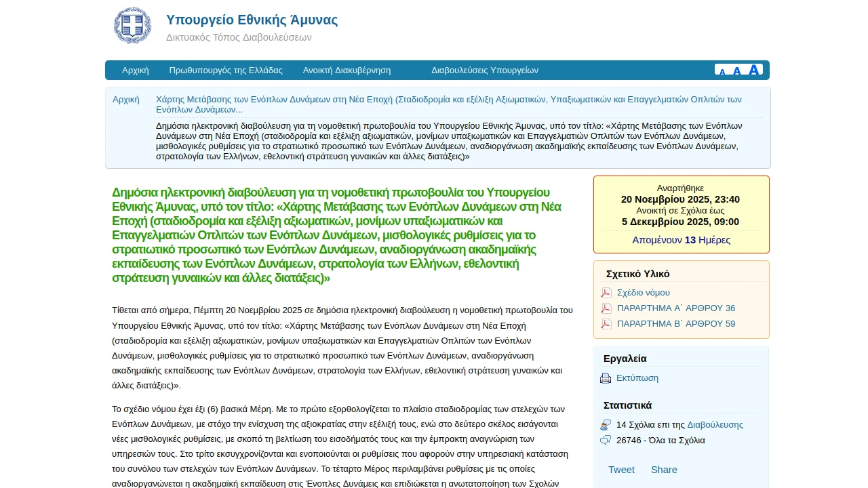The image size is (868, 488).
Task: Open Ανοικτή Διακυβέρνηση menu item
Action: coord(347,70)
